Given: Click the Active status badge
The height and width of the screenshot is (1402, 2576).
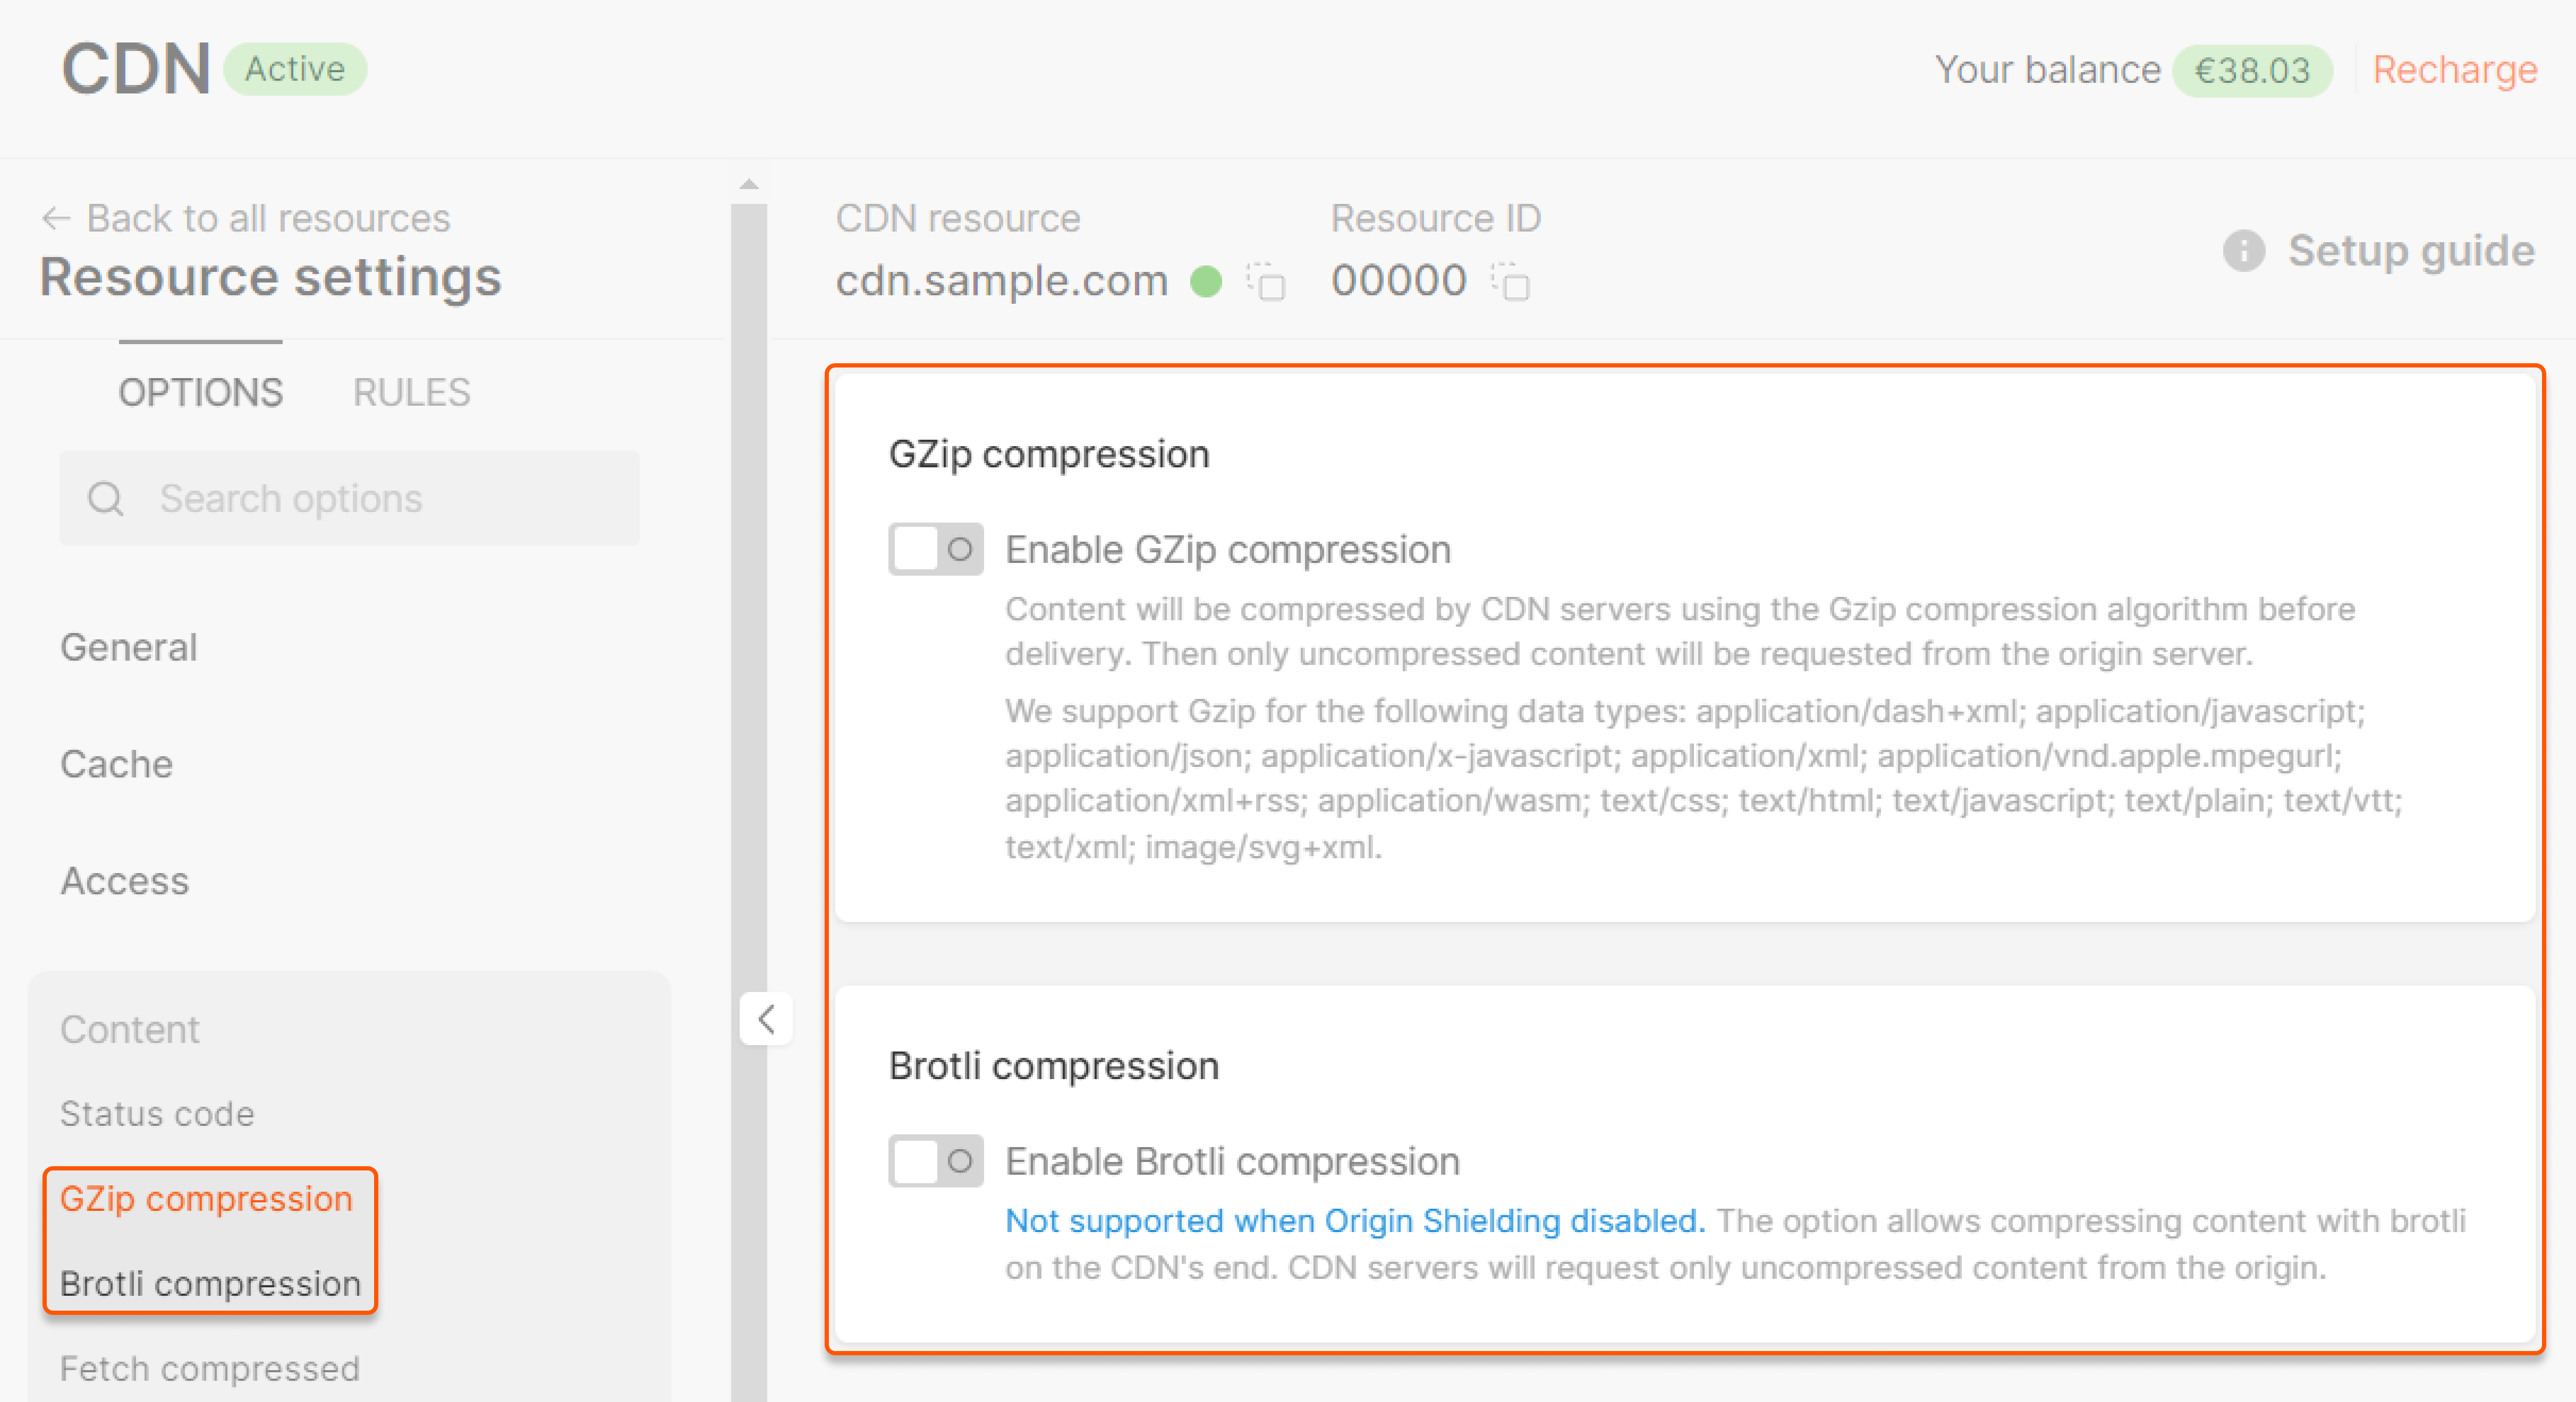Looking at the screenshot, I should click(x=294, y=69).
